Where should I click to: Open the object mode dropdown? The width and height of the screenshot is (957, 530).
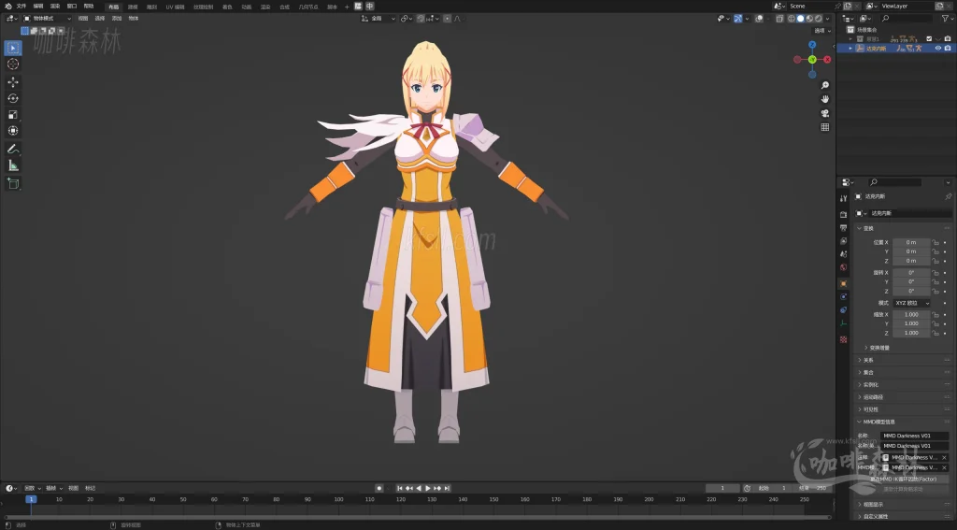pyautogui.click(x=47, y=19)
